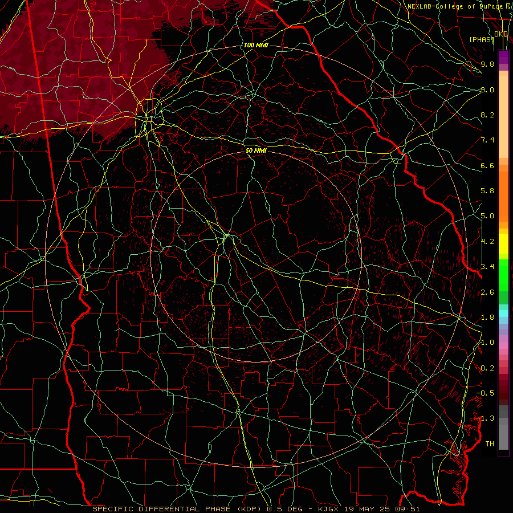513x513 pixels.
Task: Click the '6.6' scale value
Action: (x=487, y=165)
